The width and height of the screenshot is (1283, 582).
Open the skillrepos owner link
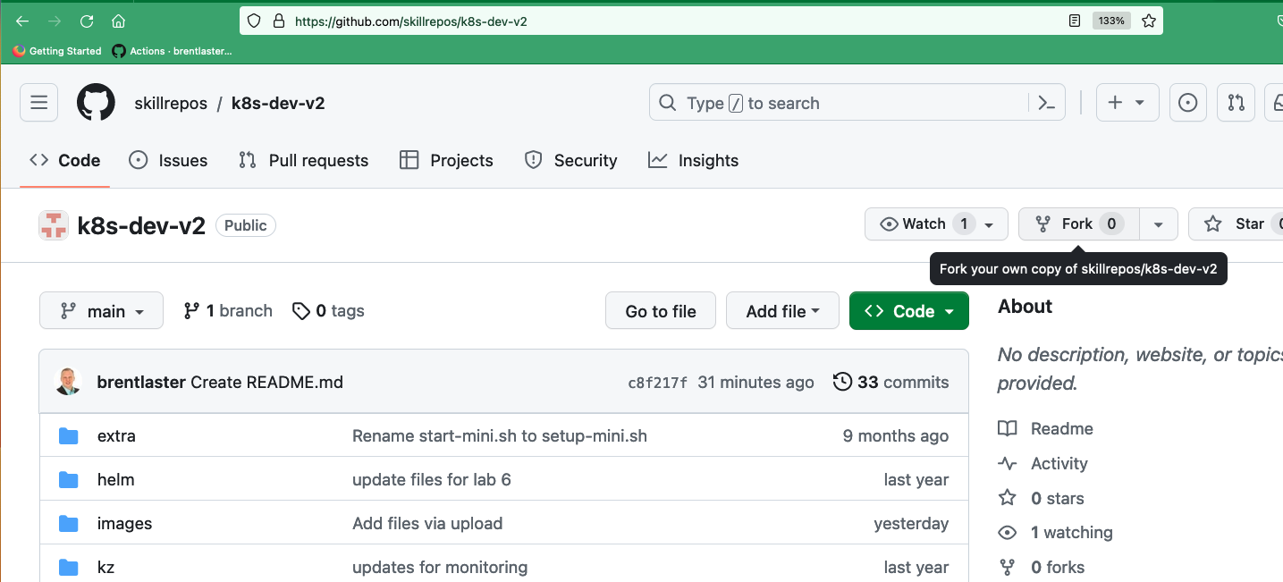coord(170,103)
